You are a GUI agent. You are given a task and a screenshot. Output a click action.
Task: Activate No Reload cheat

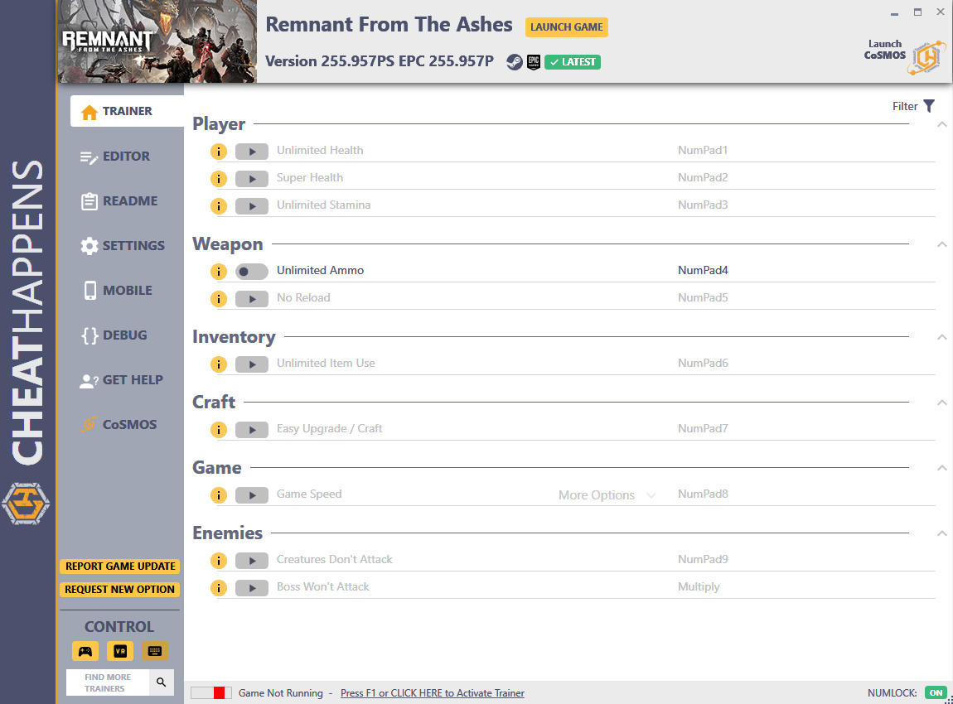tap(252, 299)
